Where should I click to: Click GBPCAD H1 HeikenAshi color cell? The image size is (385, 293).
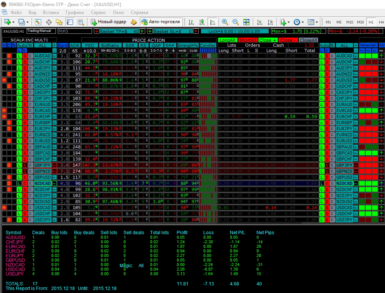[362, 153]
